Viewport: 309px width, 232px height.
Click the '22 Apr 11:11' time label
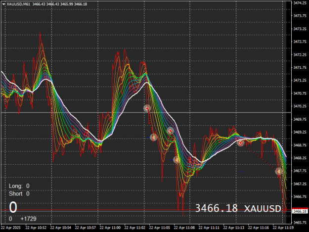[209, 228]
